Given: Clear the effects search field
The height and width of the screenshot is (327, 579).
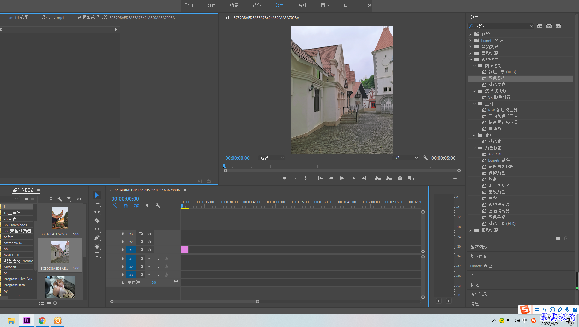Looking at the screenshot, I should [x=531, y=27].
